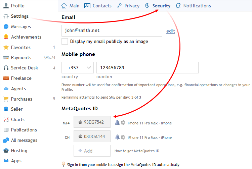This screenshot has height=169, width=252.
Task: Click the Apple logo in MT4 ID box
Action: coord(80,122)
